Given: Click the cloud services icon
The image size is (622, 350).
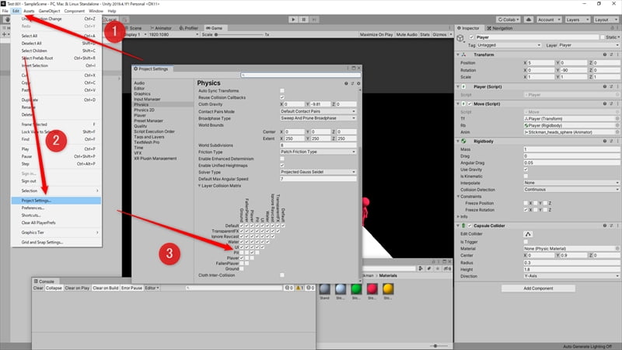Looking at the screenshot, I should [x=529, y=19].
